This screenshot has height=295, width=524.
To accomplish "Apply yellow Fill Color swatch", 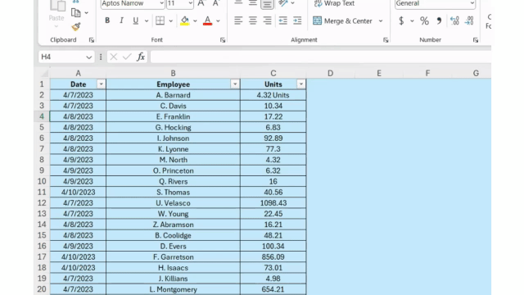I will (184, 20).
